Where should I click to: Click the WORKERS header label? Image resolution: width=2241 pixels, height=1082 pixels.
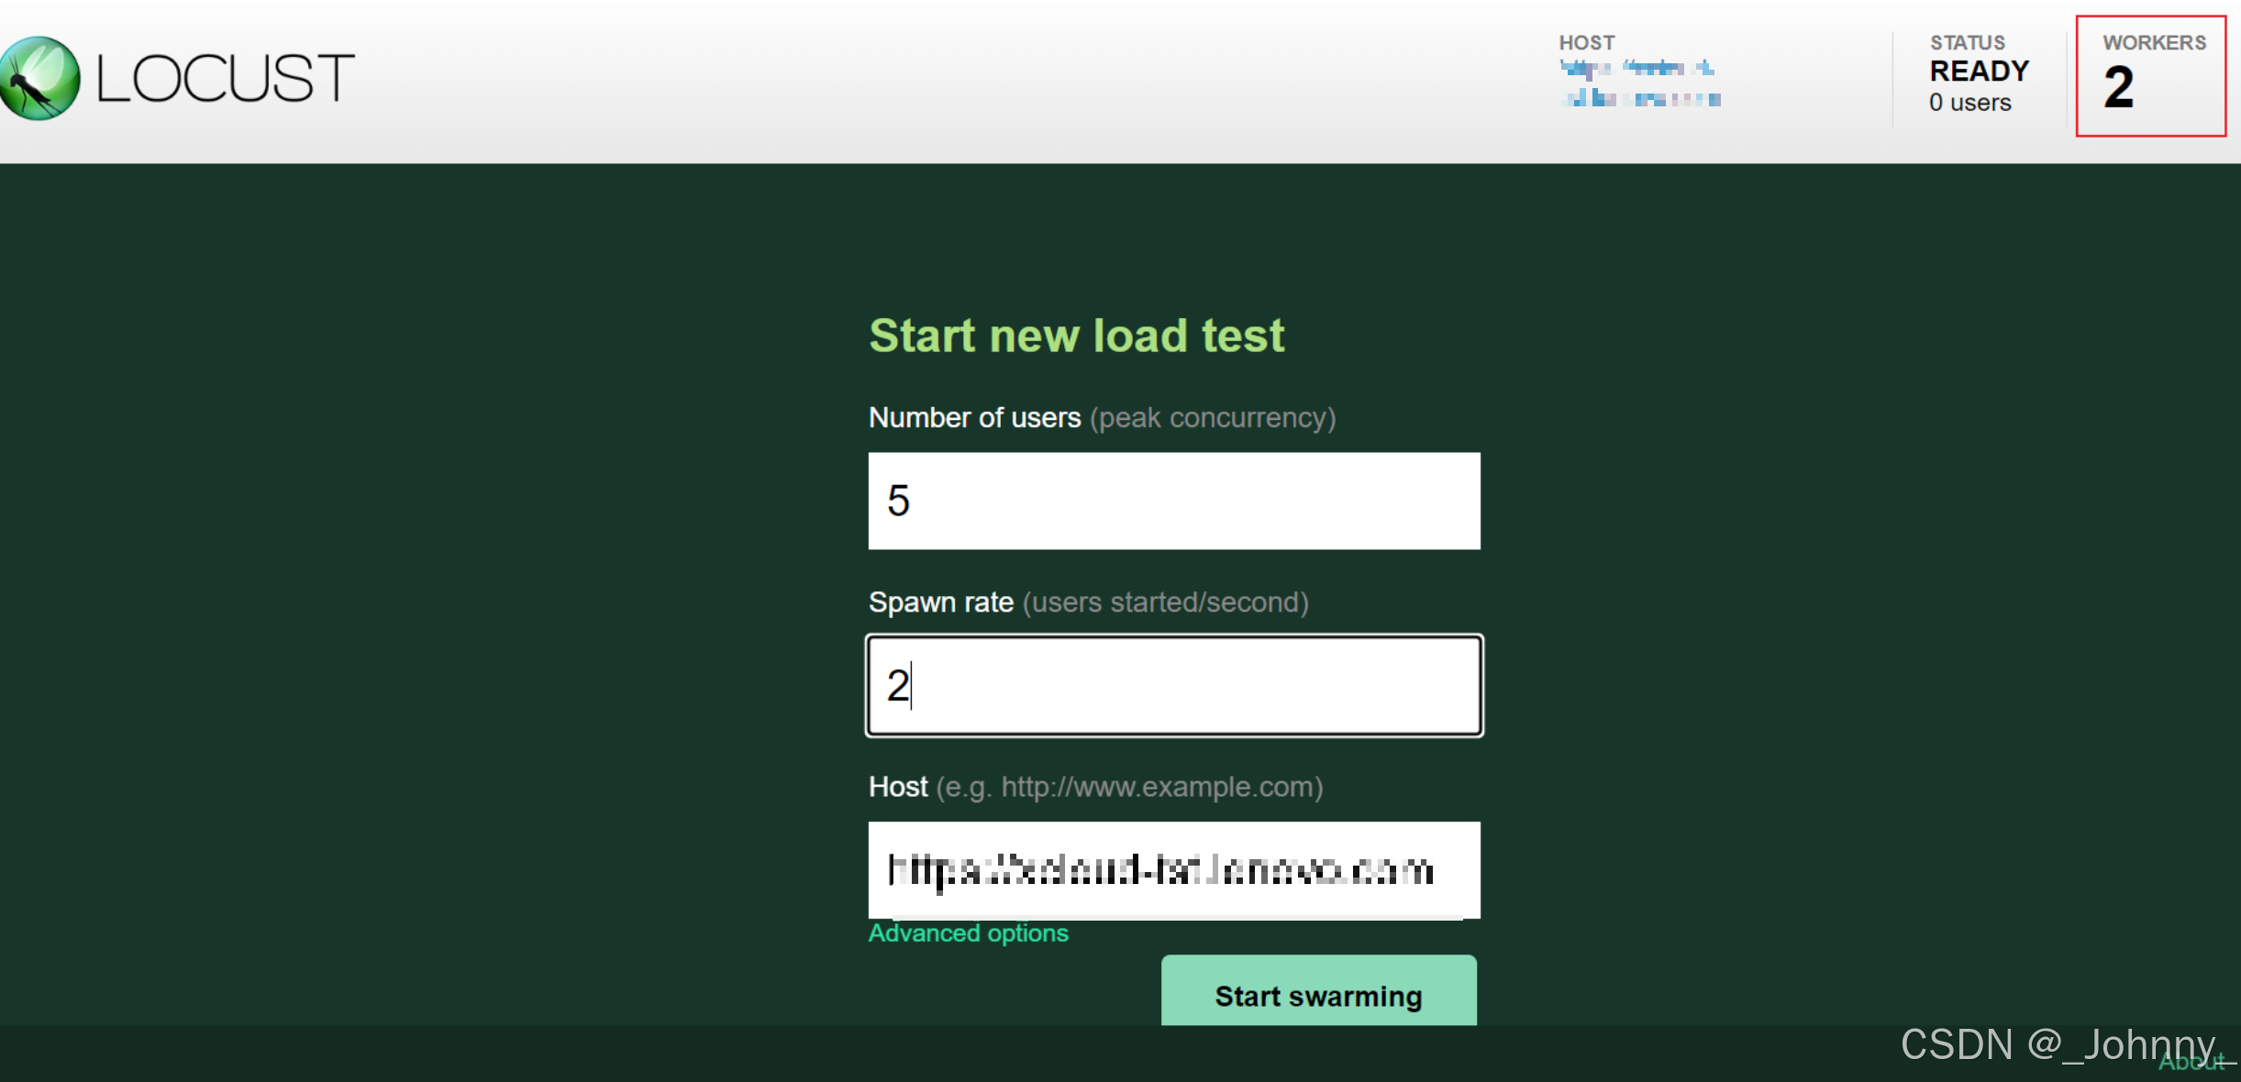[2153, 43]
